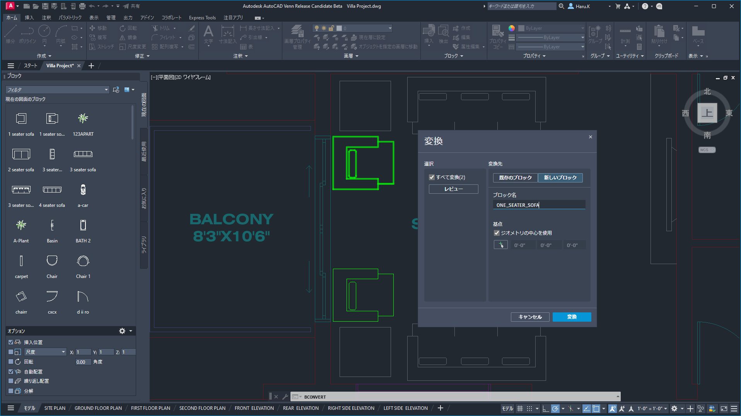Click the 寸法記入 dimension icon

click(x=227, y=31)
